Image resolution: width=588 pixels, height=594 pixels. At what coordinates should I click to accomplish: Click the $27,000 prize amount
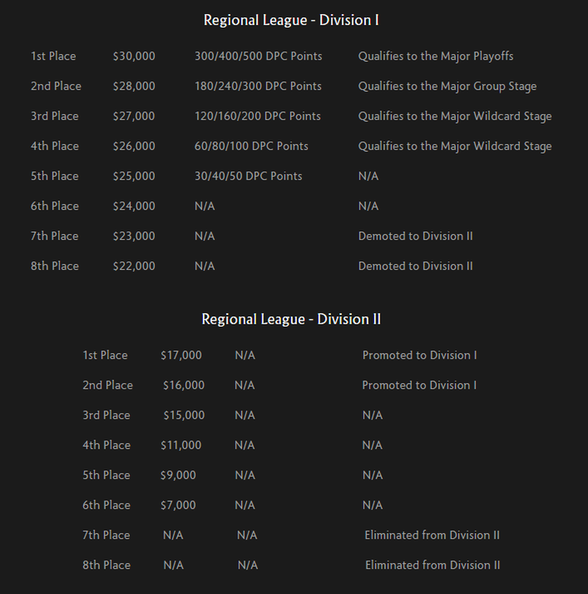pos(134,116)
